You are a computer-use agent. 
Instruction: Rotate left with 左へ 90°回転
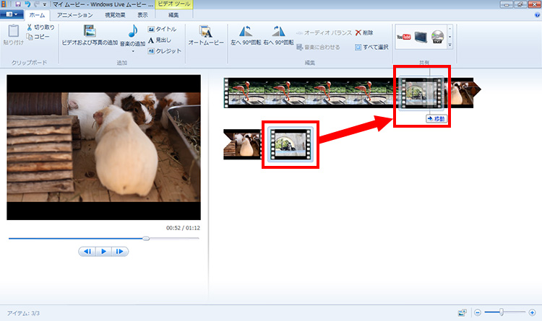246,35
